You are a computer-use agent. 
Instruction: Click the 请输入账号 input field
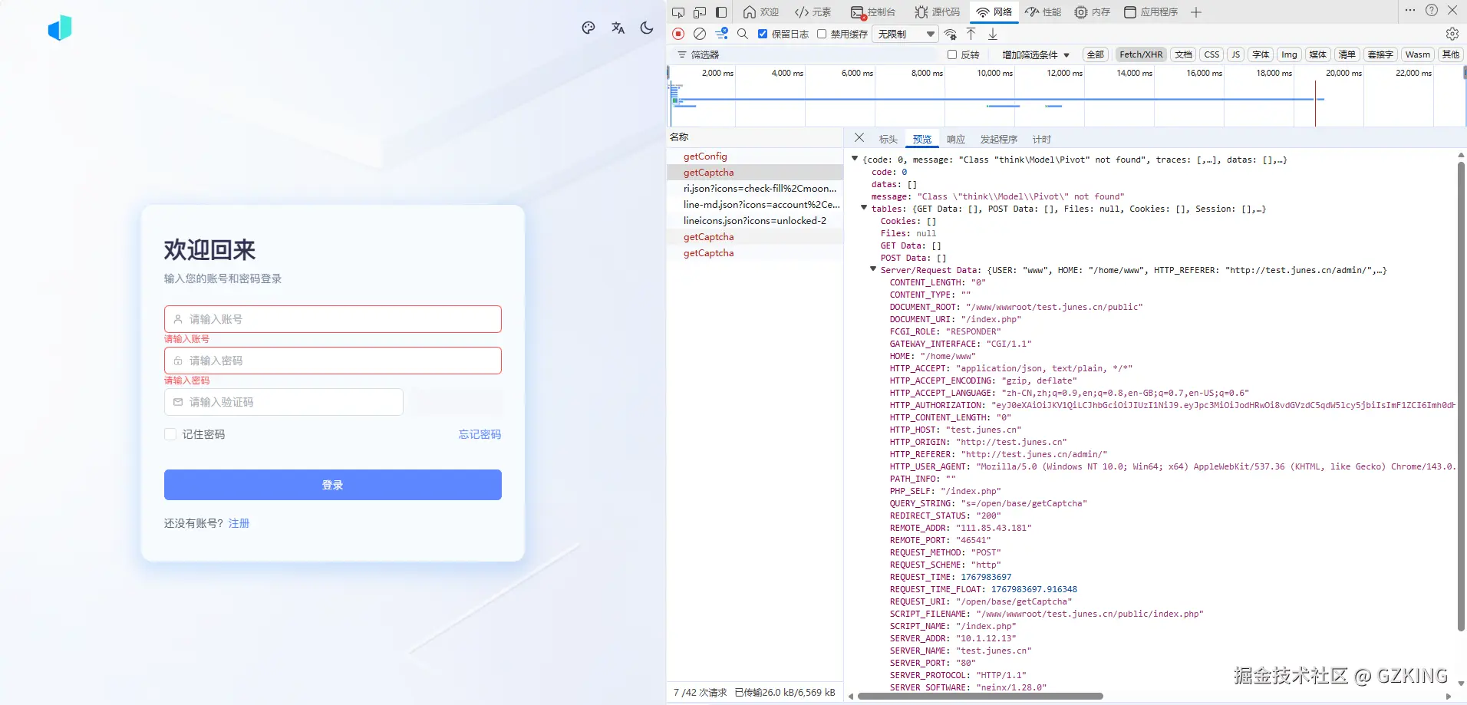click(x=333, y=319)
